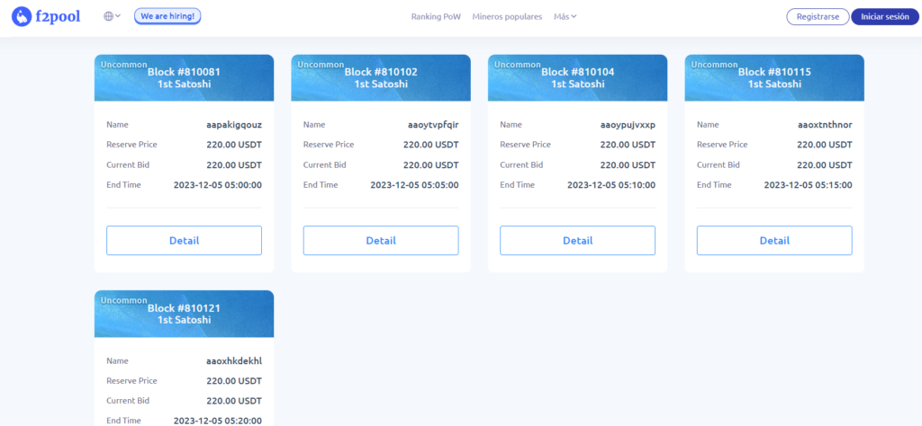
Task: Click end time 2023-12-05 05:20:00
Action: (218, 421)
